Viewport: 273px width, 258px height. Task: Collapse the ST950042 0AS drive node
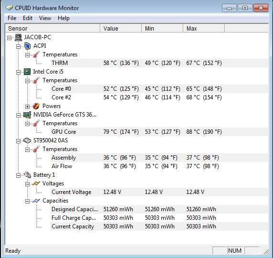(18, 141)
